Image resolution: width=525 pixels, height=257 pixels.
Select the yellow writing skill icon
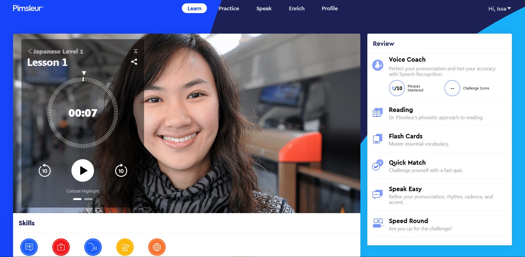pyautogui.click(x=125, y=247)
